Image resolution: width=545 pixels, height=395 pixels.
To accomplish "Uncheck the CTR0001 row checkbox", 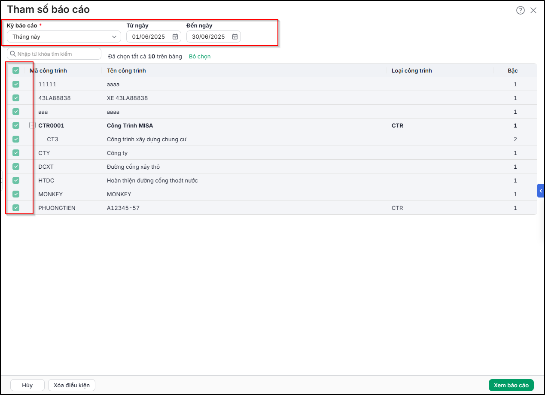I will (x=16, y=125).
